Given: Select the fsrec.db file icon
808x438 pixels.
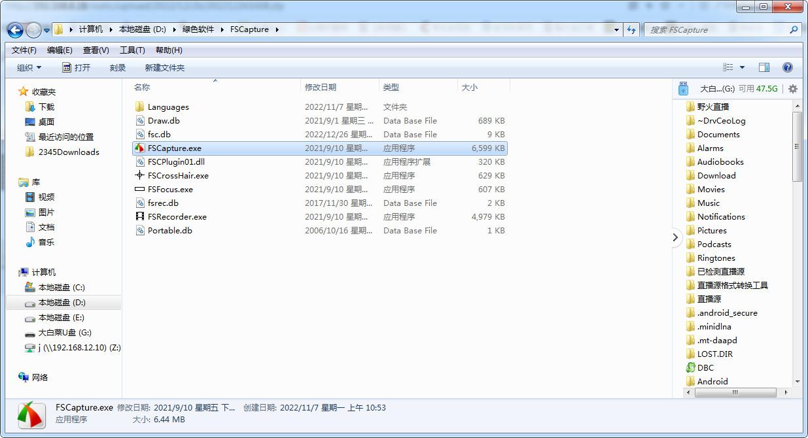Looking at the screenshot, I should pos(139,203).
